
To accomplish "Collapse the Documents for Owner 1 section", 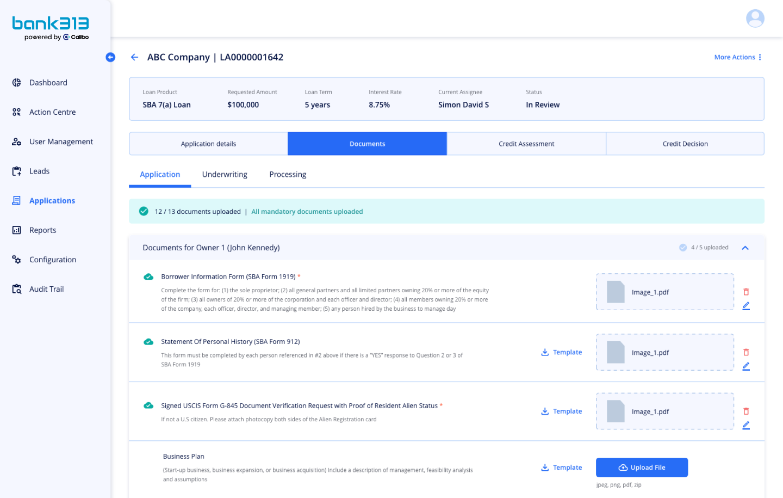I will (x=745, y=248).
